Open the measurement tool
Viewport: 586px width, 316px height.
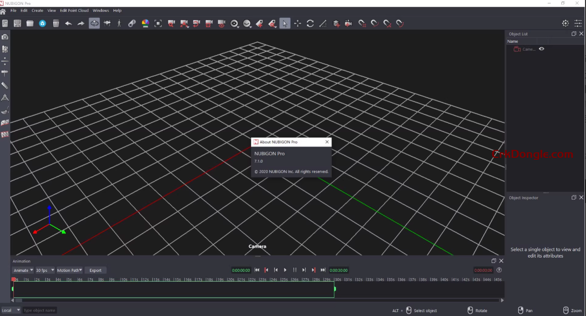[x=322, y=23]
